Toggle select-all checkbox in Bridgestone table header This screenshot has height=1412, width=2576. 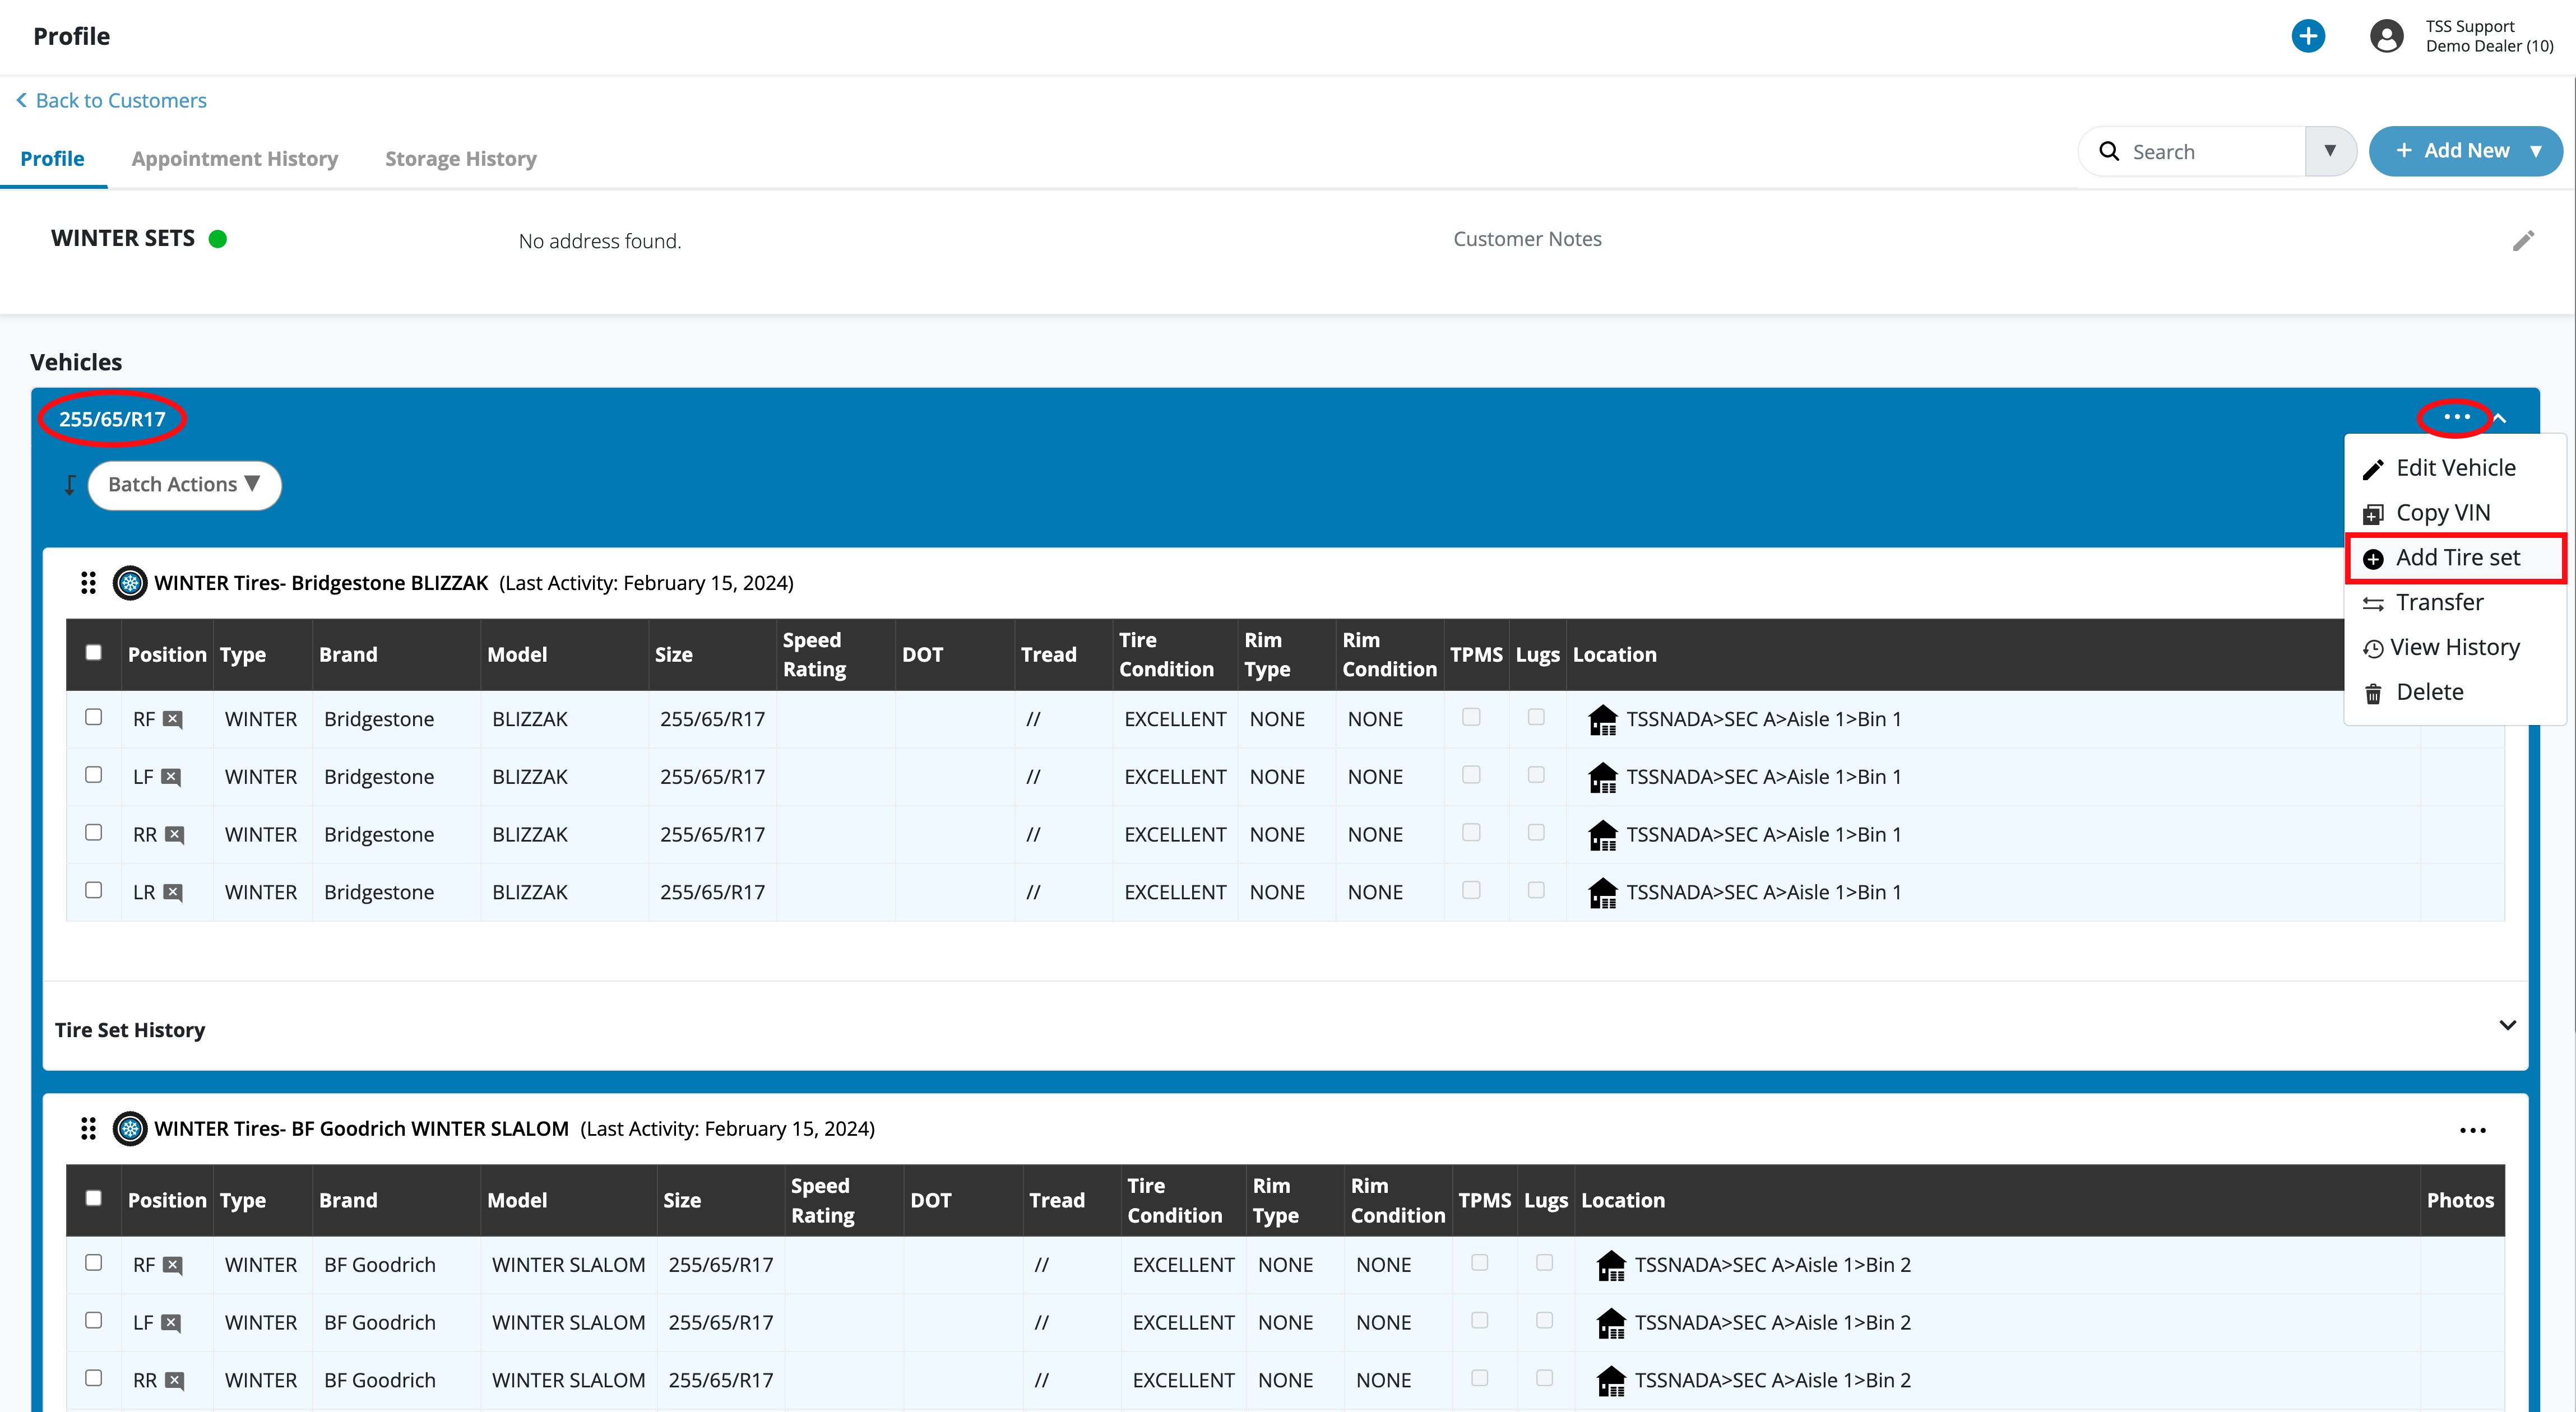click(94, 653)
